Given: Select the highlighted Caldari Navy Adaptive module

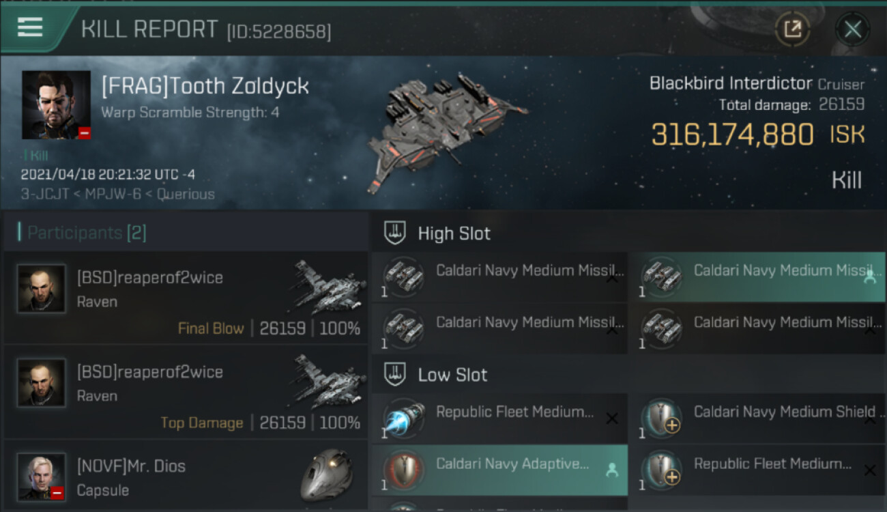Looking at the screenshot, I should (x=499, y=470).
